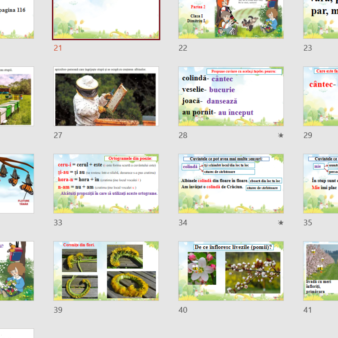
Task: Open slide 23 with large black text
Action: pyautogui.click(x=321, y=19)
